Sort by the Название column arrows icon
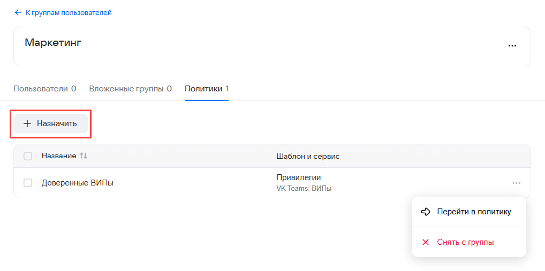The height and width of the screenshot is (271, 545). click(83, 156)
